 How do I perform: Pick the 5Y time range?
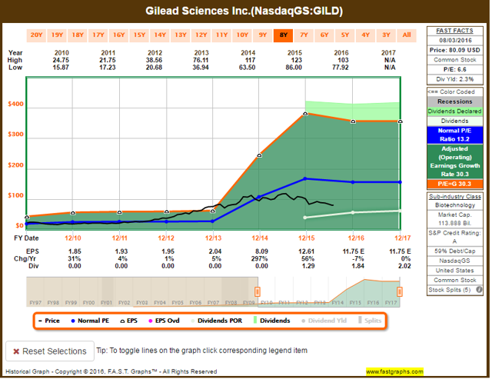345,35
